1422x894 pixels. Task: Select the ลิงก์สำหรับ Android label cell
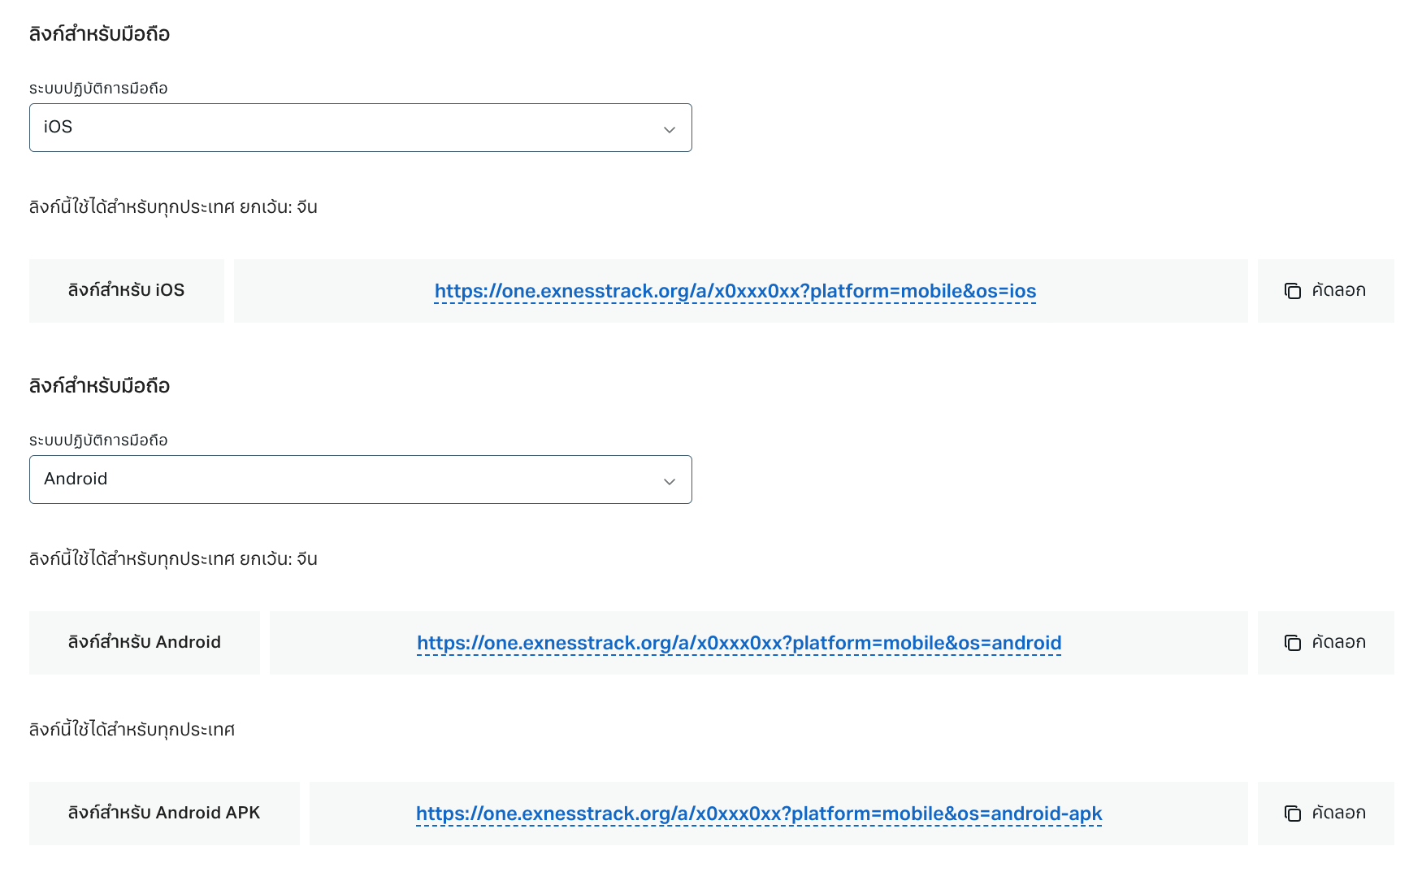click(145, 643)
